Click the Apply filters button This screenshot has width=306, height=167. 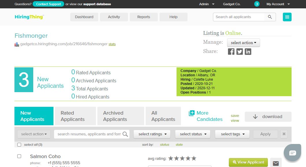[266, 134]
